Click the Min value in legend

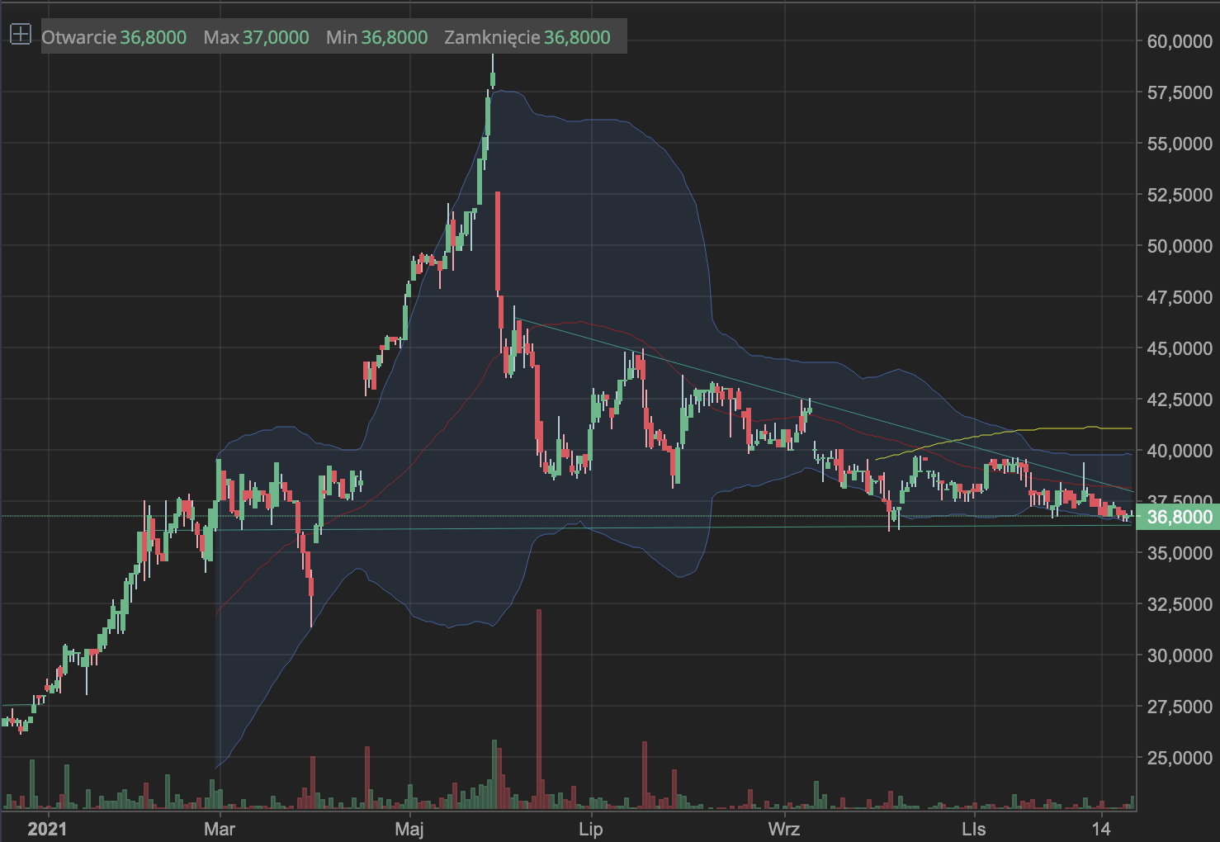pos(394,37)
